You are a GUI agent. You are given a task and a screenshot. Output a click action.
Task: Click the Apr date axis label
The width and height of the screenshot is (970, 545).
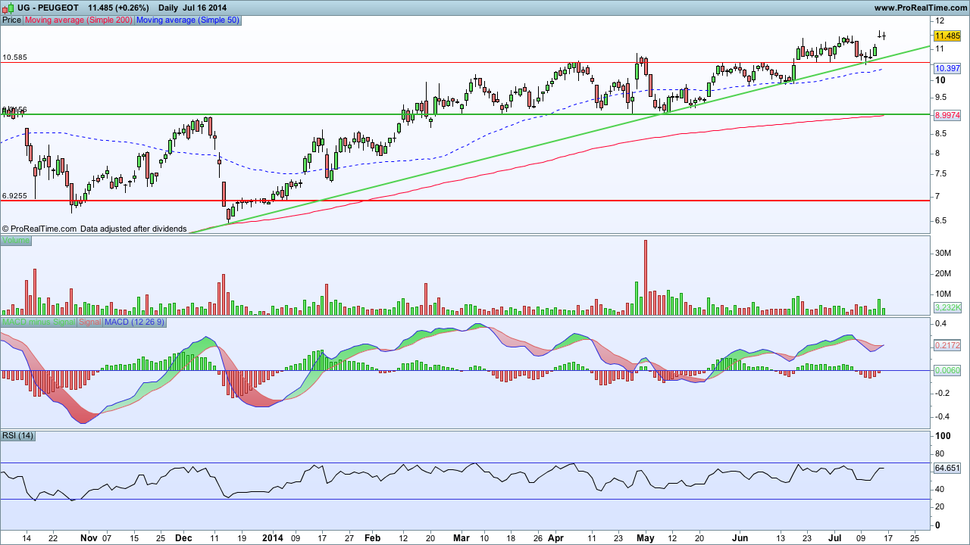555,538
